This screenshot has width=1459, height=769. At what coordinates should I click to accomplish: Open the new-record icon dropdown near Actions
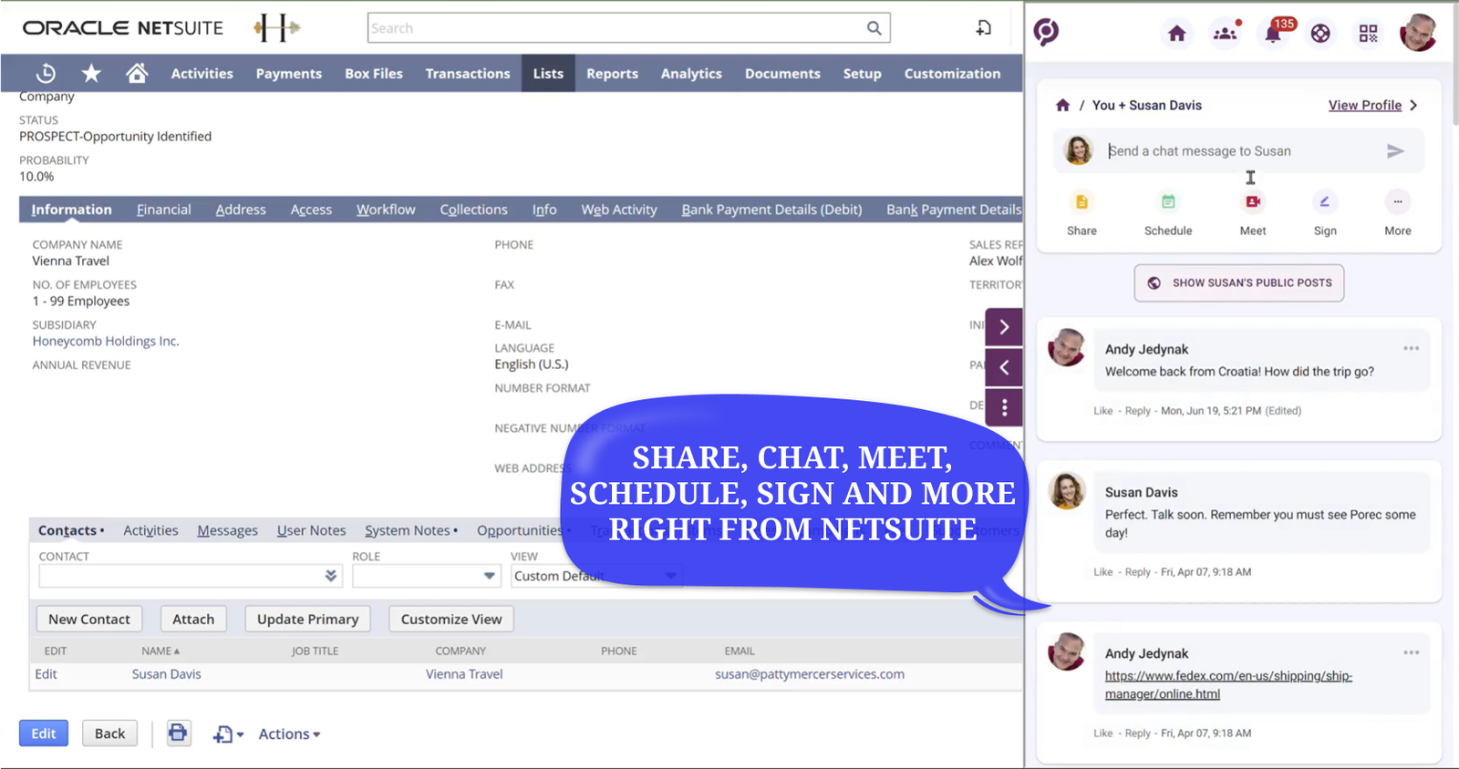coord(228,733)
